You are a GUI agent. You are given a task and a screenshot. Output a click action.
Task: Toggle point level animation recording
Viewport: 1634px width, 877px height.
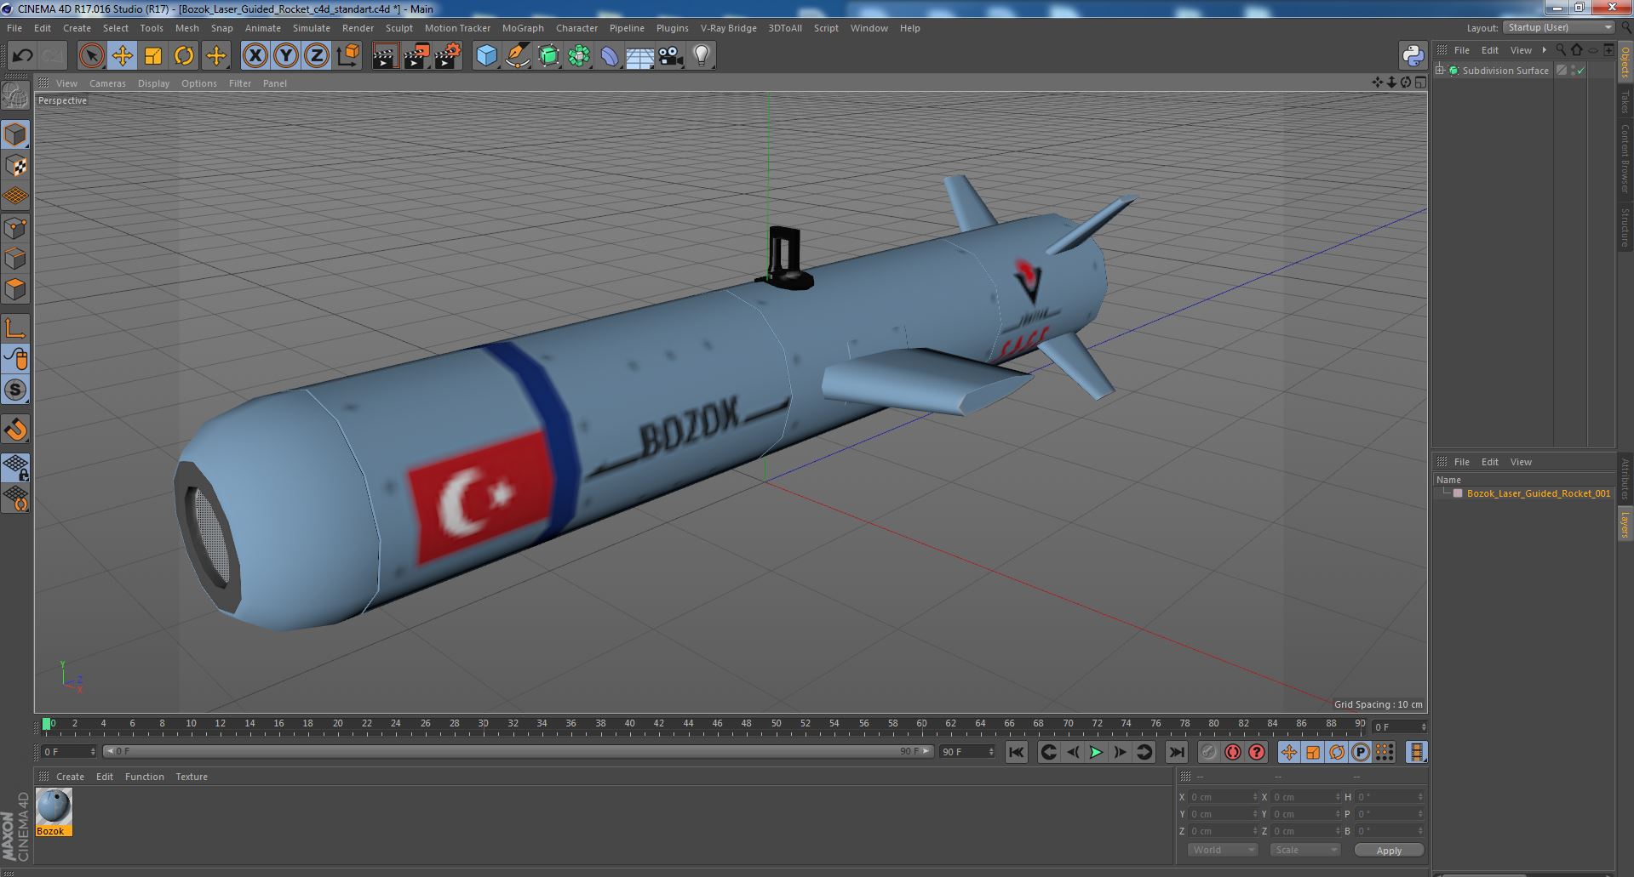pyautogui.click(x=1385, y=752)
